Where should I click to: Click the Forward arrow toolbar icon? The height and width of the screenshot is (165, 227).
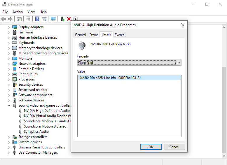(x=10, y=19)
